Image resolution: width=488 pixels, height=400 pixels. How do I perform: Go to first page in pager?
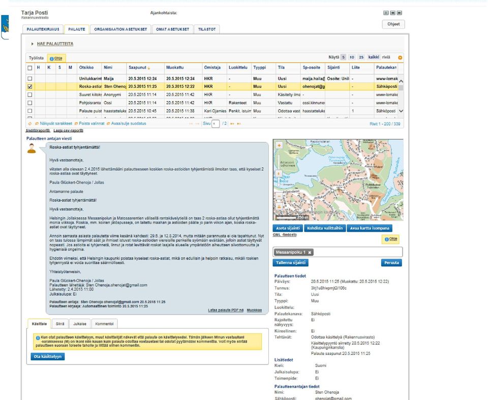click(x=191, y=124)
